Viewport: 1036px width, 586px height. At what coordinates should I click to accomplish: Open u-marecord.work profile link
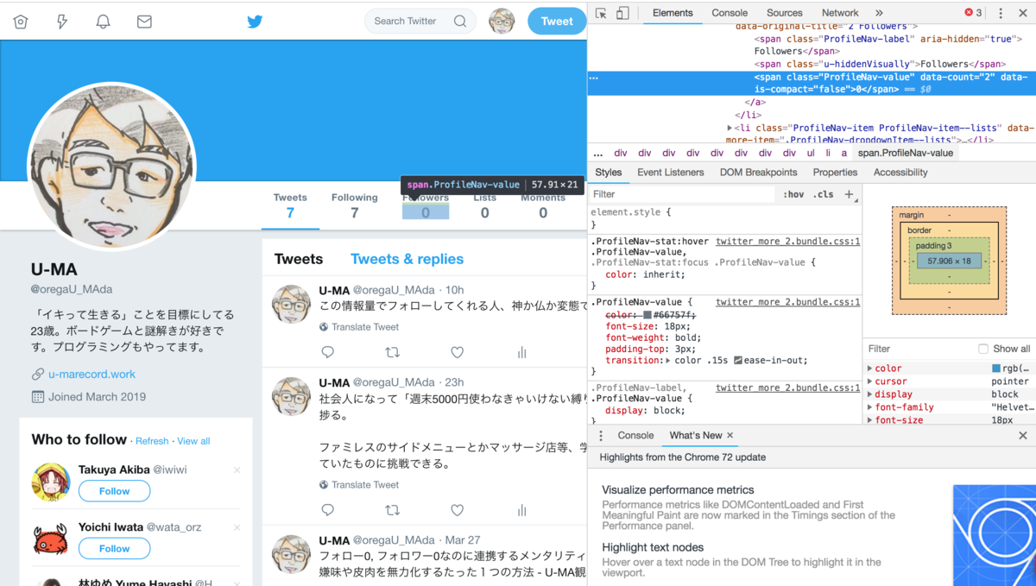click(92, 375)
